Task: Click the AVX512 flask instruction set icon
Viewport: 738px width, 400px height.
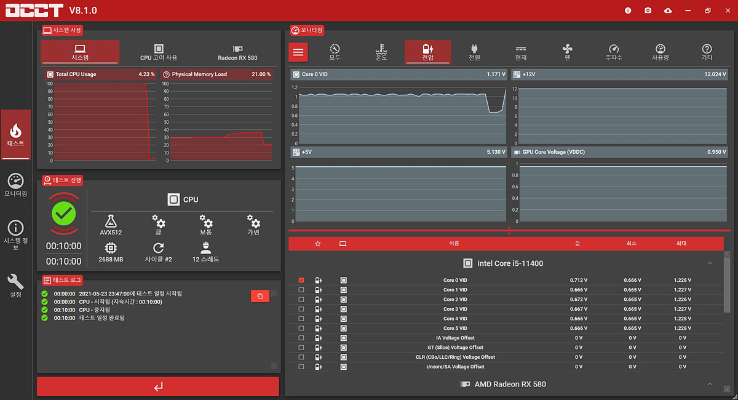Action: pos(111,221)
